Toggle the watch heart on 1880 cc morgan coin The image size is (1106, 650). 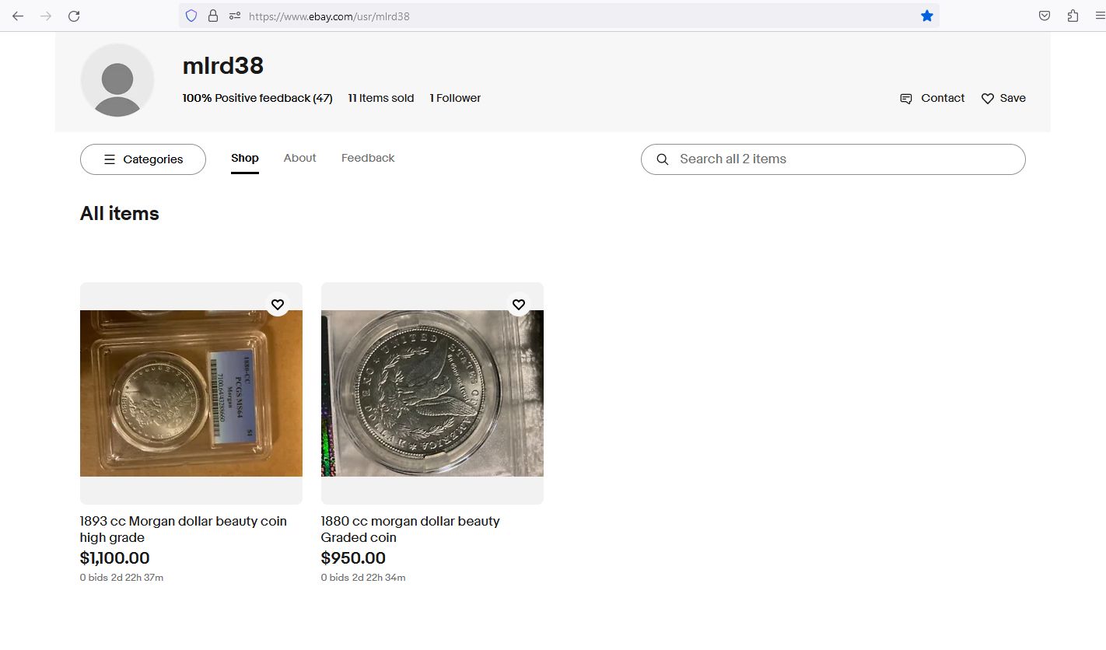pyautogui.click(x=519, y=304)
